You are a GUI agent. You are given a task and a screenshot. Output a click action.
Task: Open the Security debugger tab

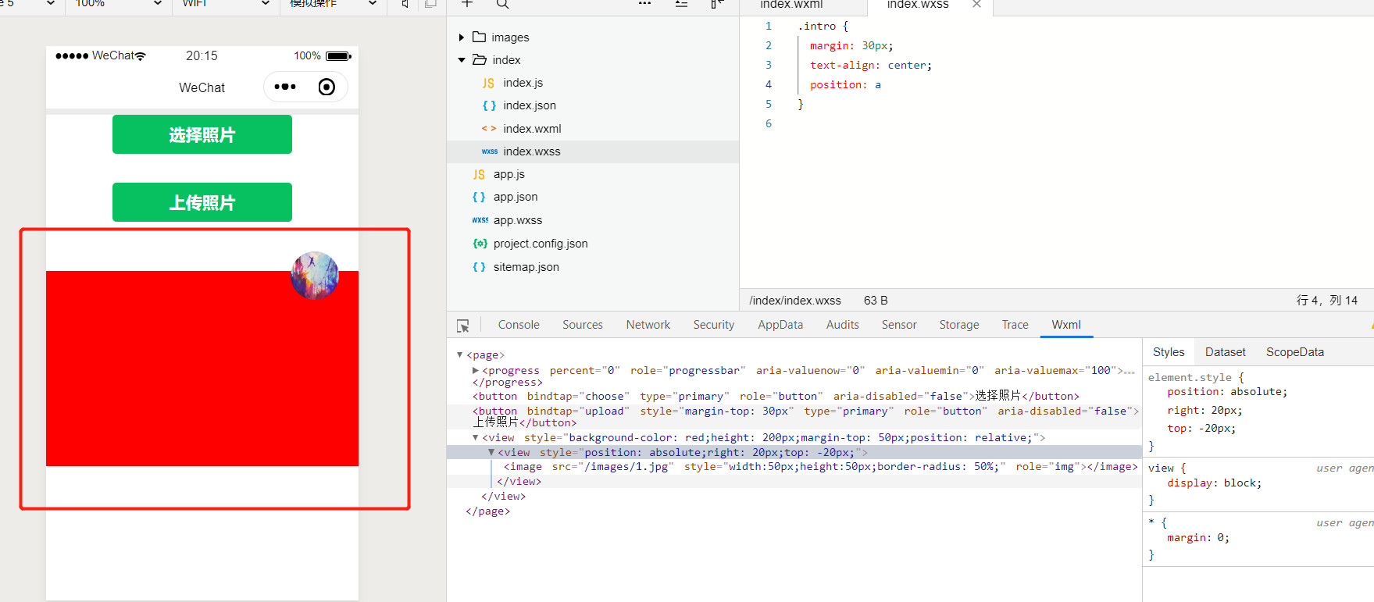click(x=714, y=325)
